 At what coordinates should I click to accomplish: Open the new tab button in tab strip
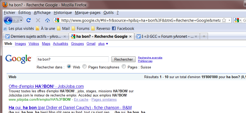point(204,36)
